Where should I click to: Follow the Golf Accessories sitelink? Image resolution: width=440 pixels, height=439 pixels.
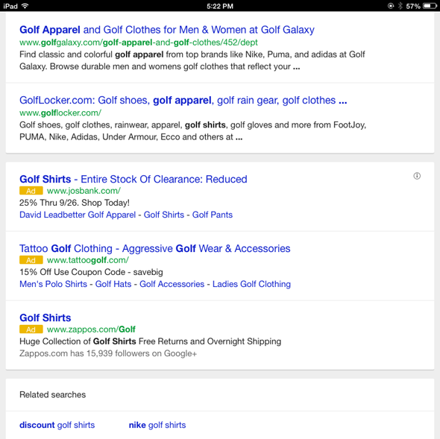click(x=172, y=284)
